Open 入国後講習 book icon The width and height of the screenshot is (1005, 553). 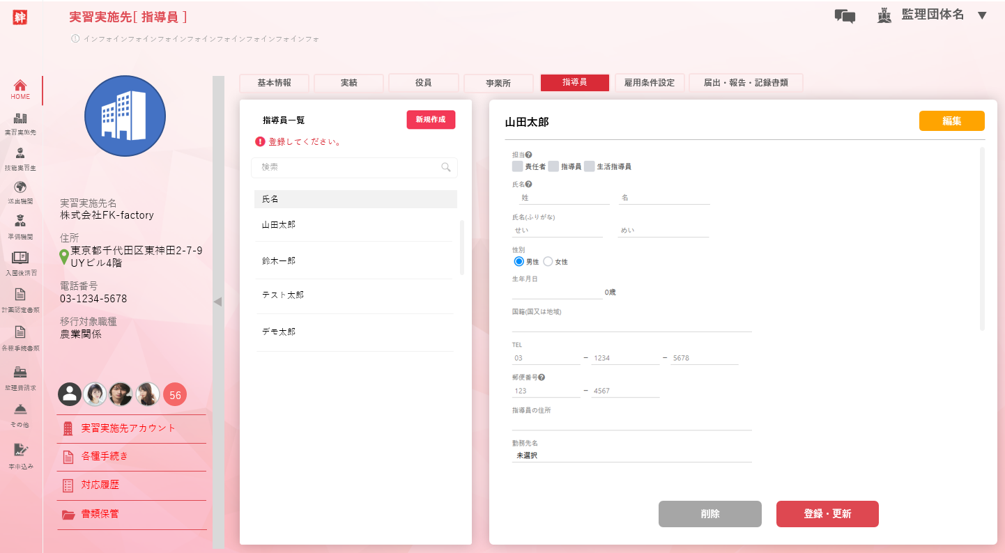(20, 258)
